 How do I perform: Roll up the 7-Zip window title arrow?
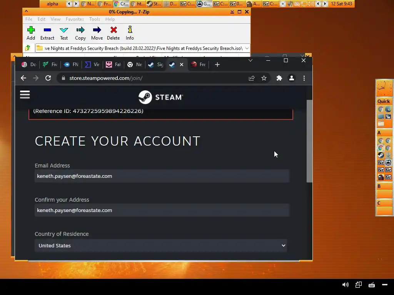27,12
